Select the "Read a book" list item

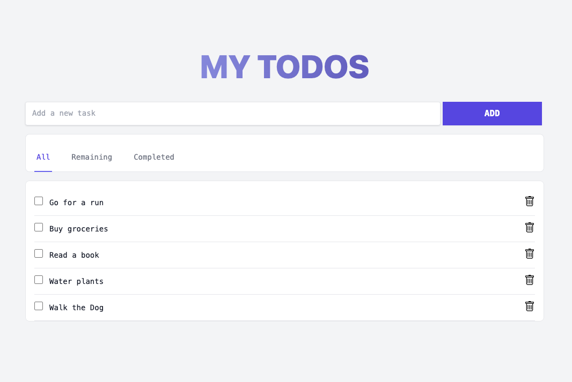pos(74,255)
